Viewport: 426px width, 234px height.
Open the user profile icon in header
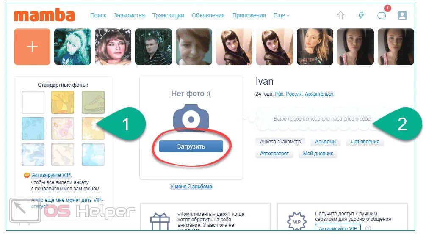(402, 16)
